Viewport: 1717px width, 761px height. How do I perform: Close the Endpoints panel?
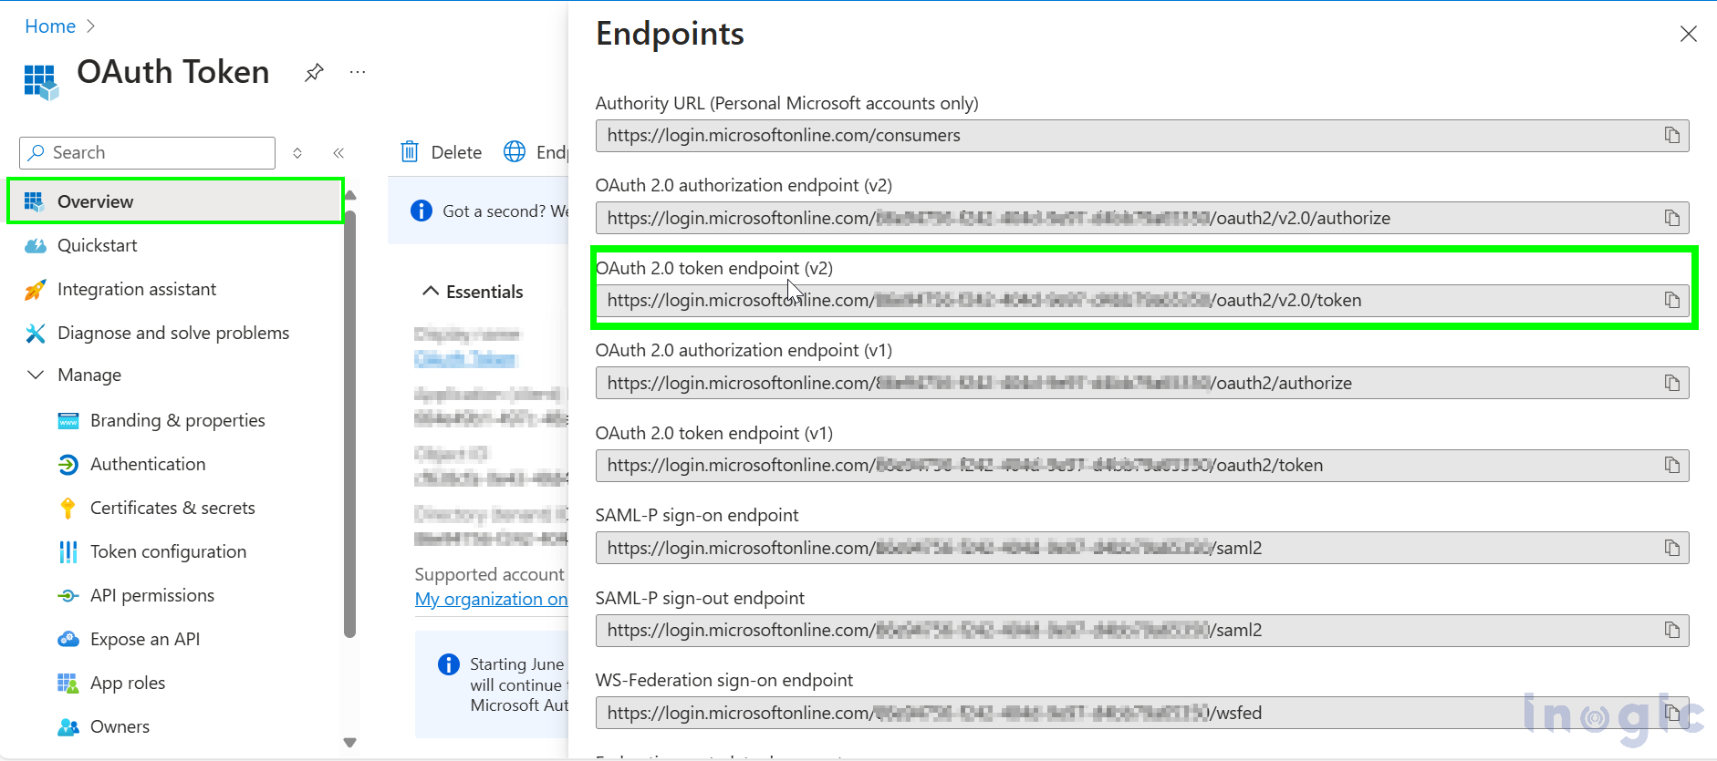(1688, 34)
